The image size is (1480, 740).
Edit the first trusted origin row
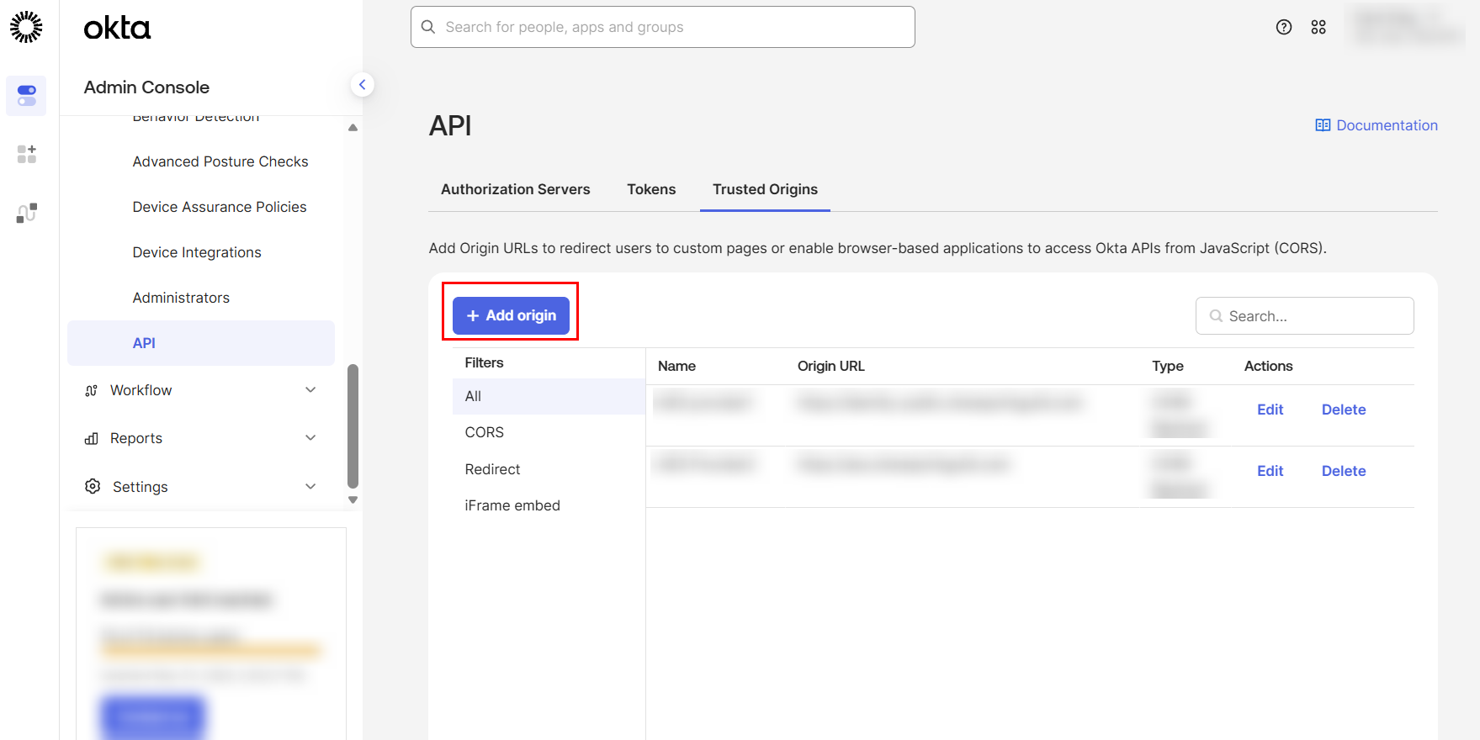1270,410
